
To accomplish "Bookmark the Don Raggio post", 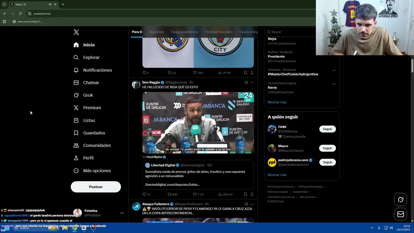I will coord(245,194).
